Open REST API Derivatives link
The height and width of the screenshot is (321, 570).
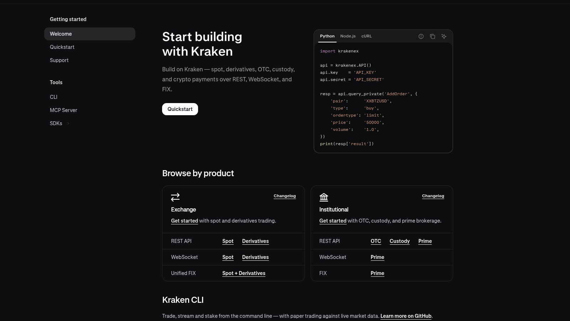[x=255, y=241]
